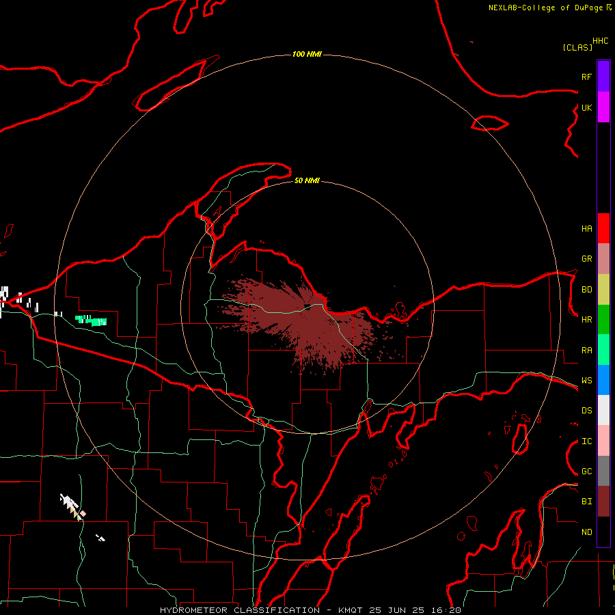The width and height of the screenshot is (615, 615).
Task: Click the RA light-green legend swatch
Action: click(603, 350)
